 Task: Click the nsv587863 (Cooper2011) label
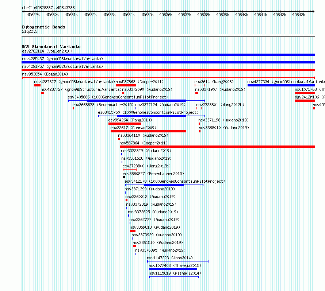139,82
